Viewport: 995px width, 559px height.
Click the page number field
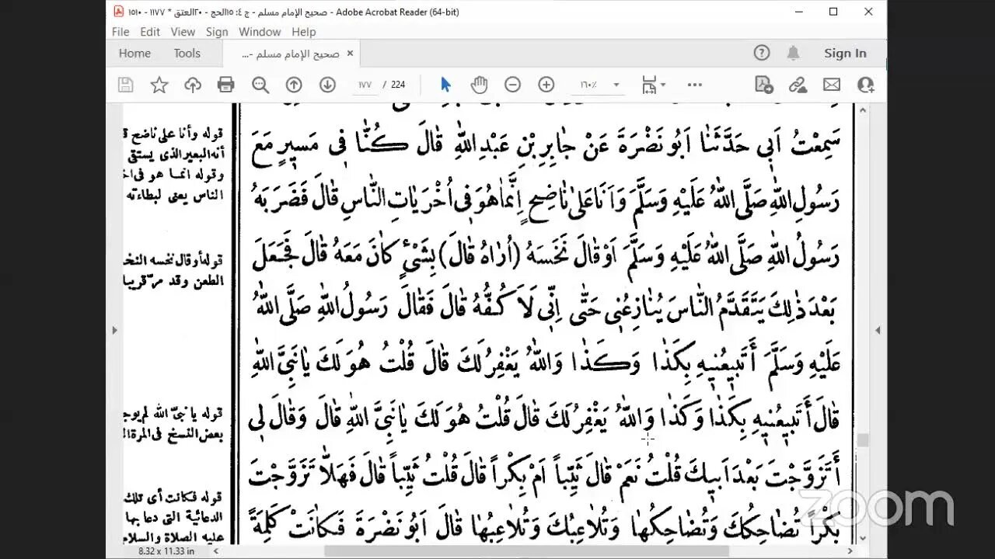365,85
